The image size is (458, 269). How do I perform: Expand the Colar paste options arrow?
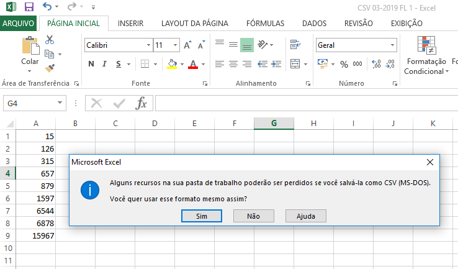[30, 71]
